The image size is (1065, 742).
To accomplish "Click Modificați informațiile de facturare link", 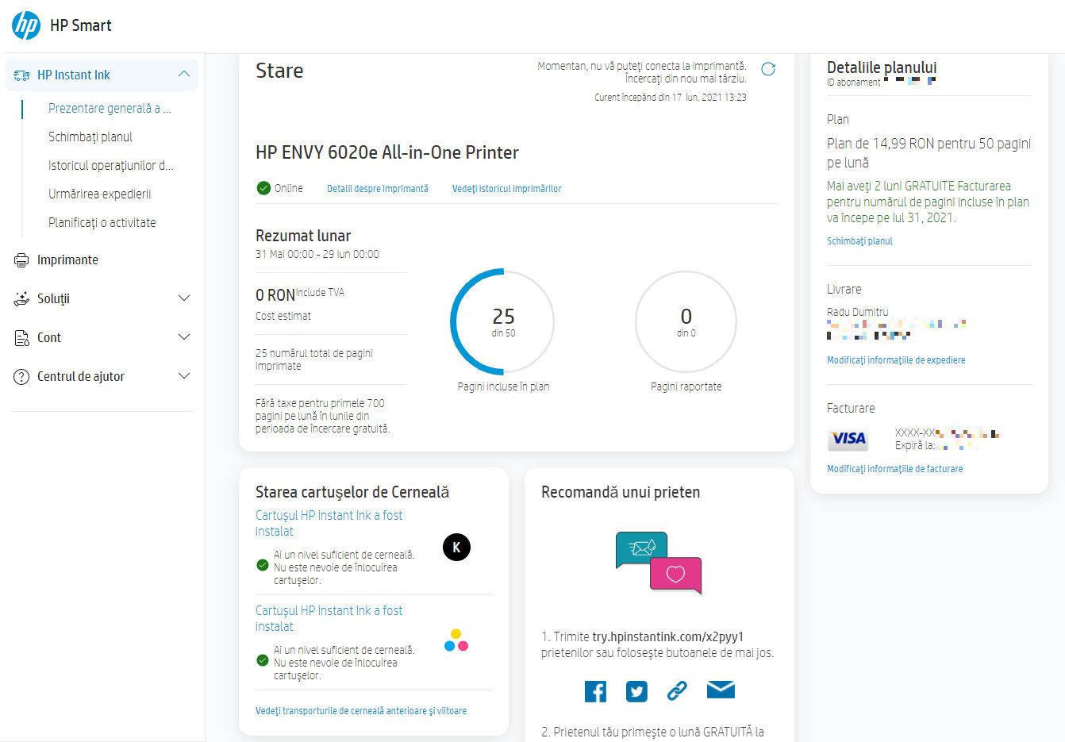I will click(894, 469).
